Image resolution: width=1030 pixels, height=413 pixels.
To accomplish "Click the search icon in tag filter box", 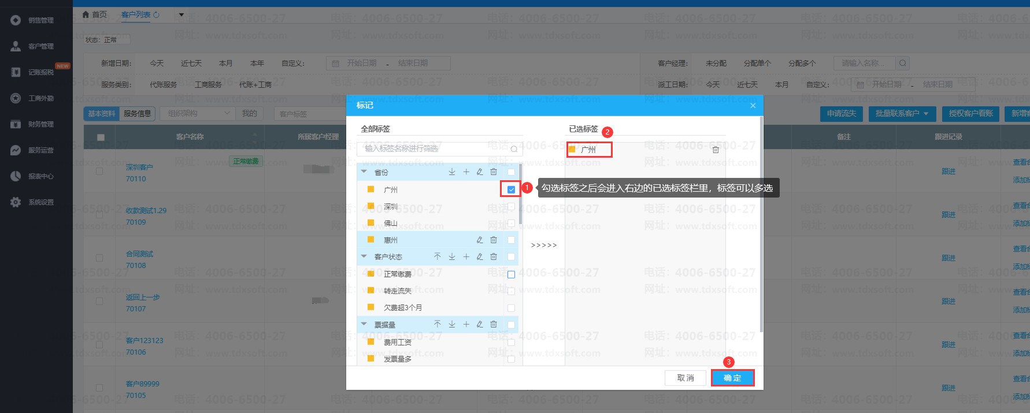I will 514,149.
